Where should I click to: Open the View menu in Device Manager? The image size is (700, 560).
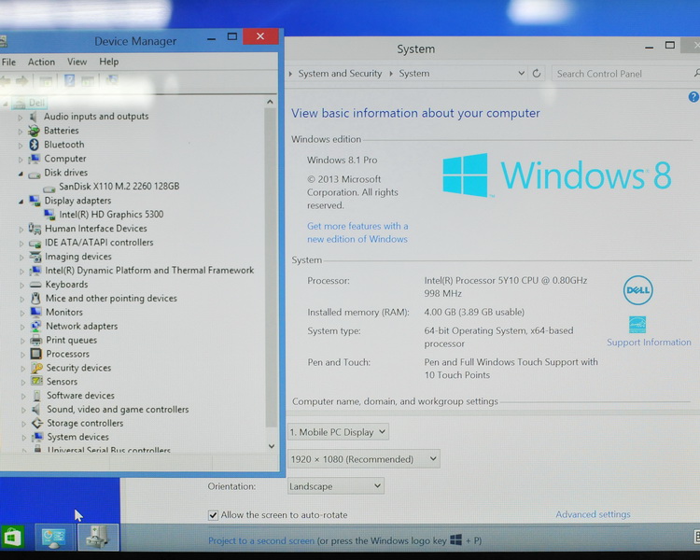pos(77,62)
